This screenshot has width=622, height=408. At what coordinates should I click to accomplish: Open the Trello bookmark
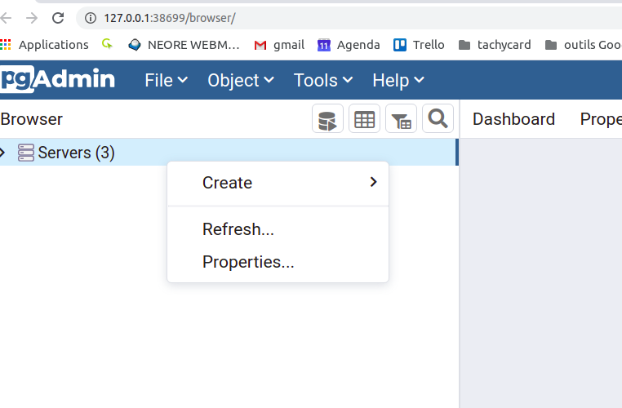pos(419,45)
